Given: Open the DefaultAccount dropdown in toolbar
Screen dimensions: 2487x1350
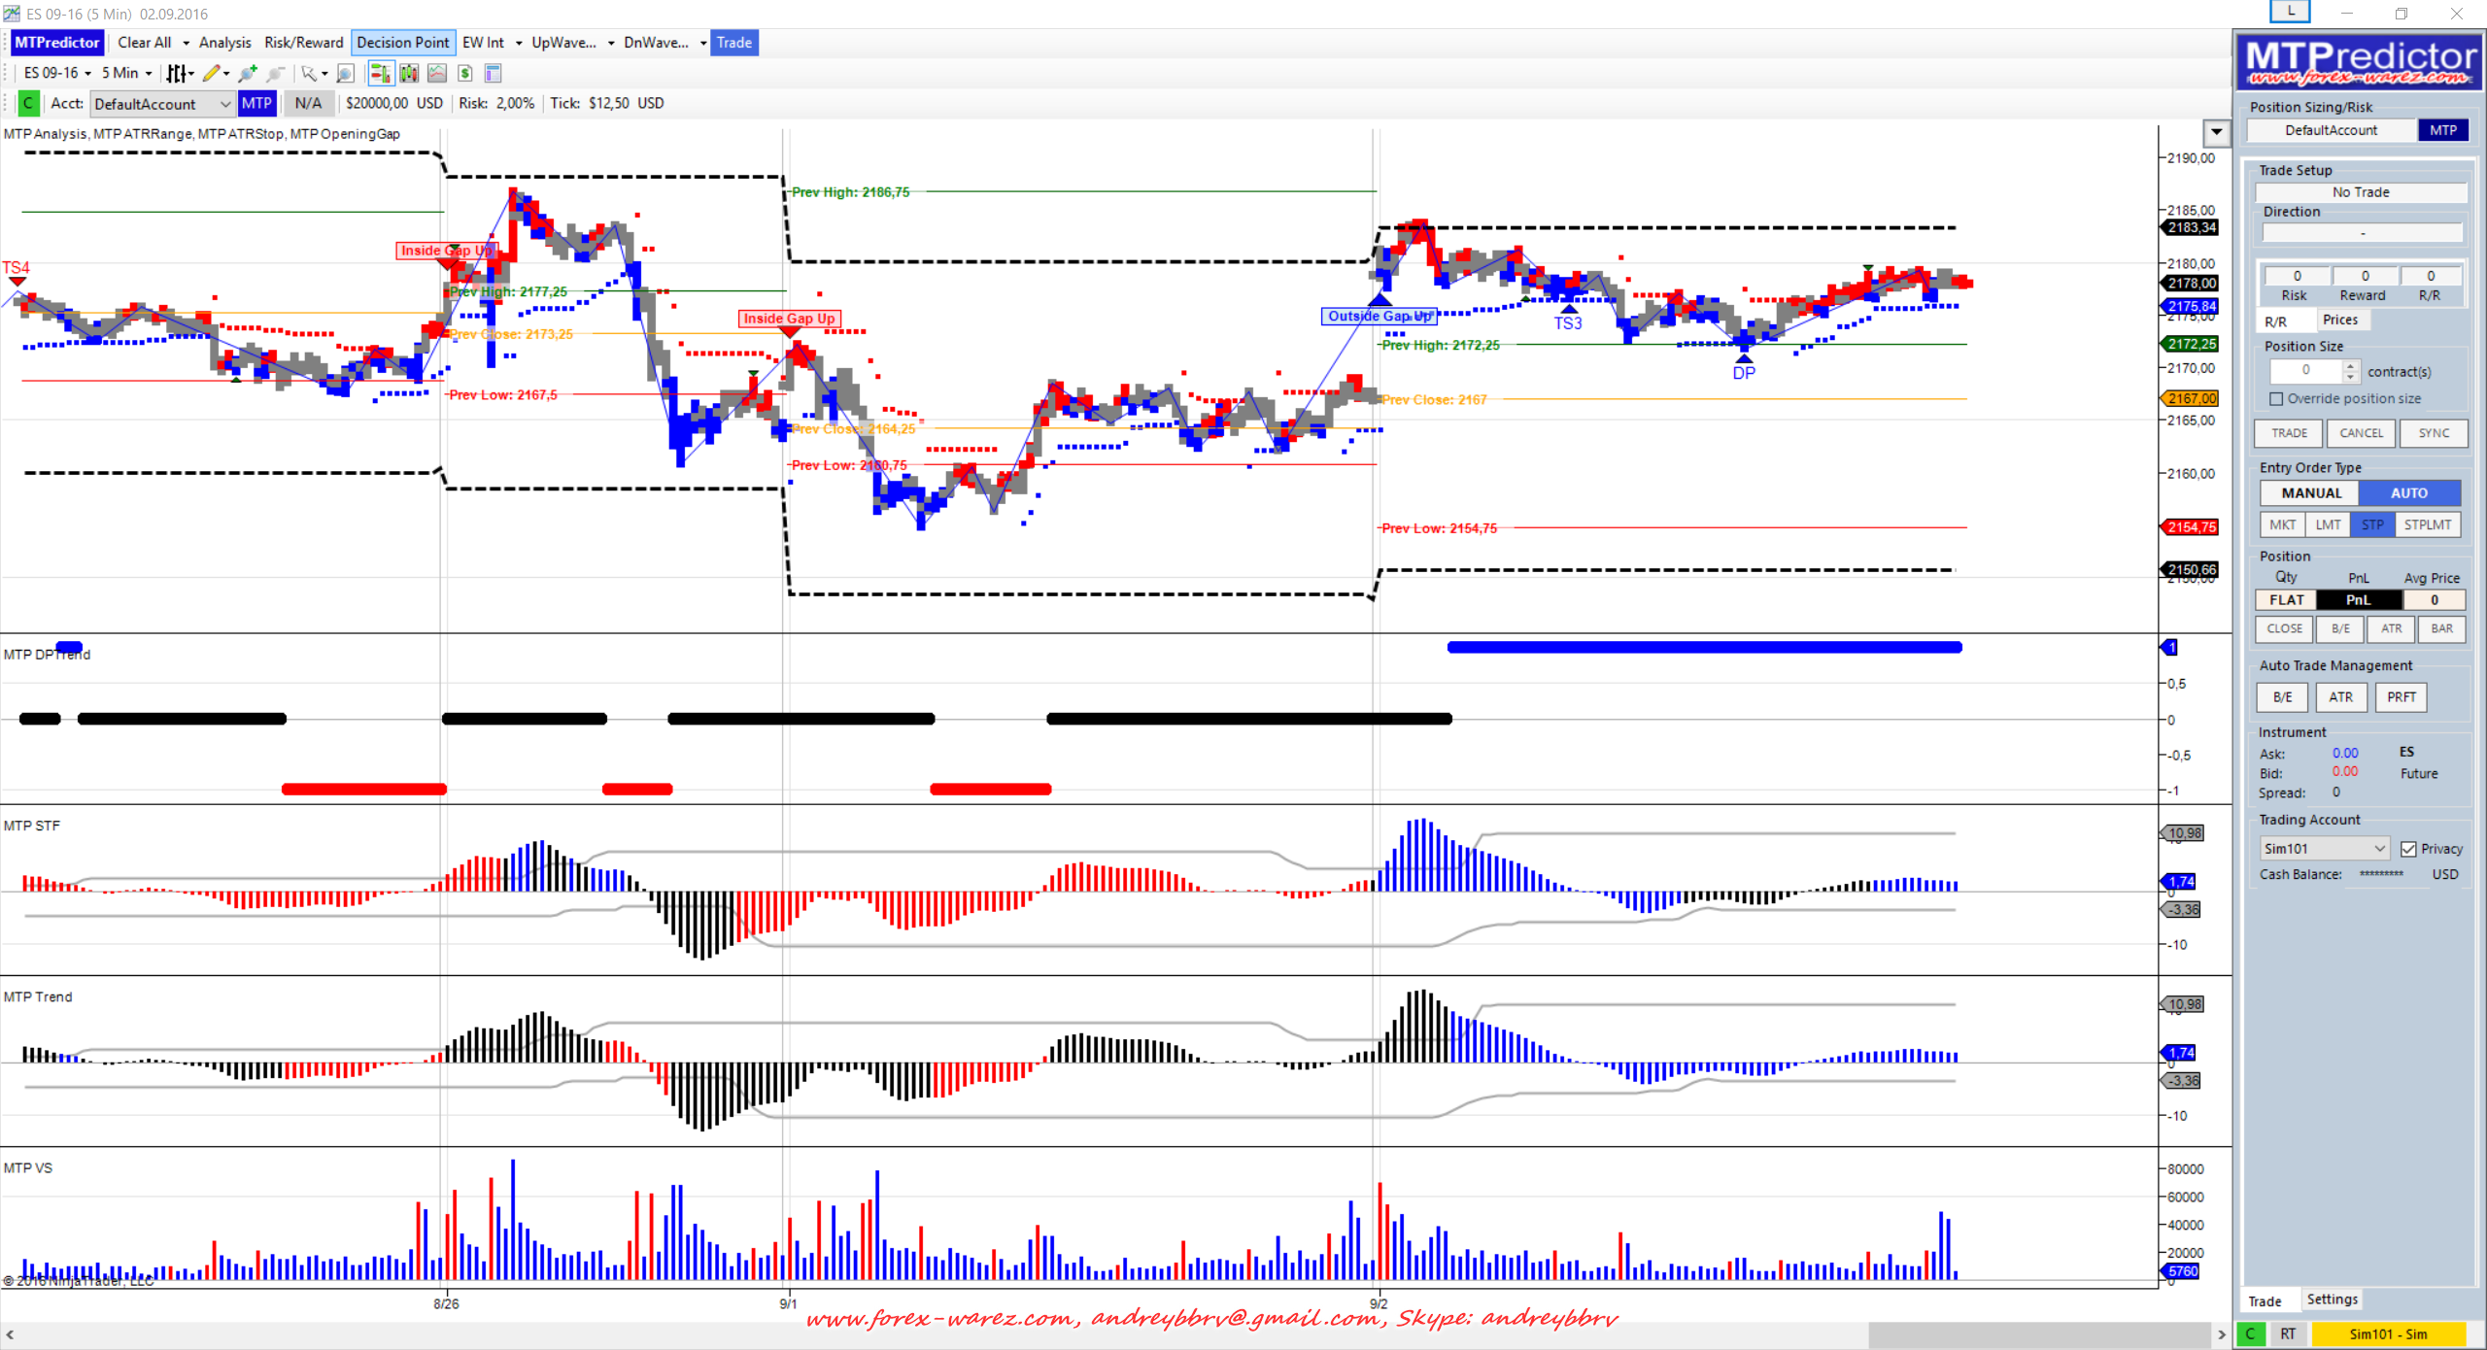Looking at the screenshot, I should tap(162, 104).
